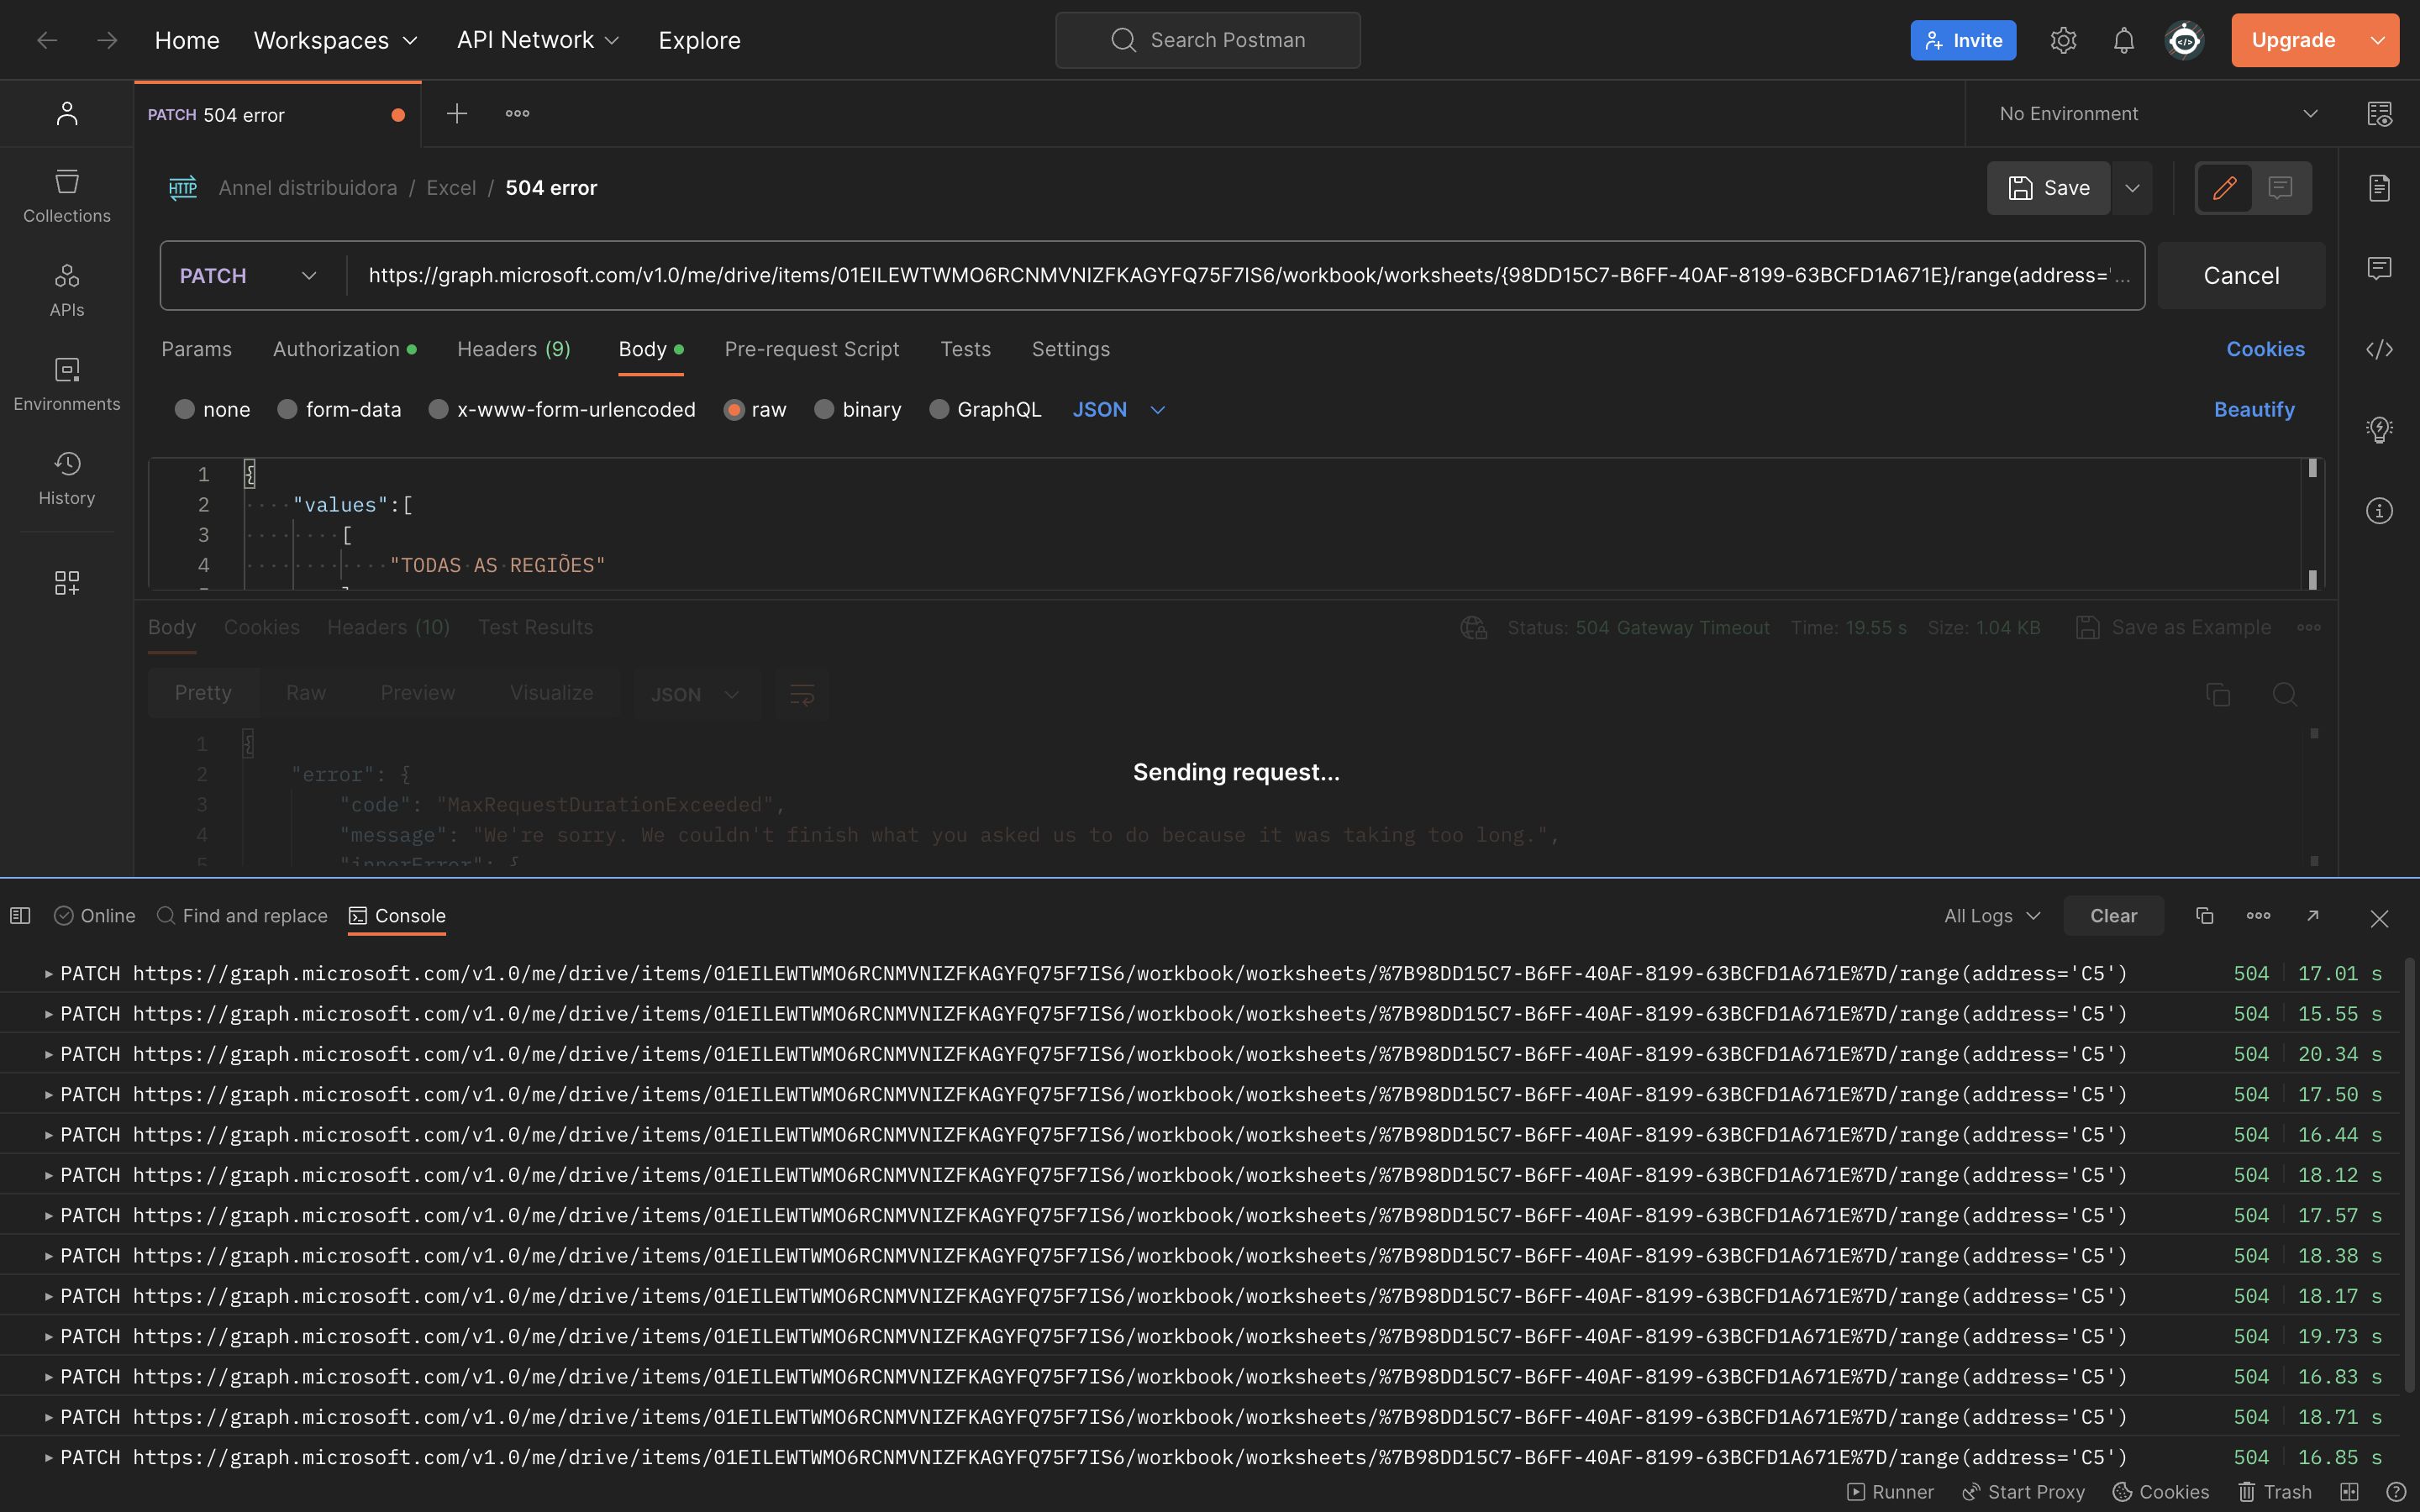Open the Trash from the status bar
This screenshot has width=2420, height=1512.
[2274, 1492]
